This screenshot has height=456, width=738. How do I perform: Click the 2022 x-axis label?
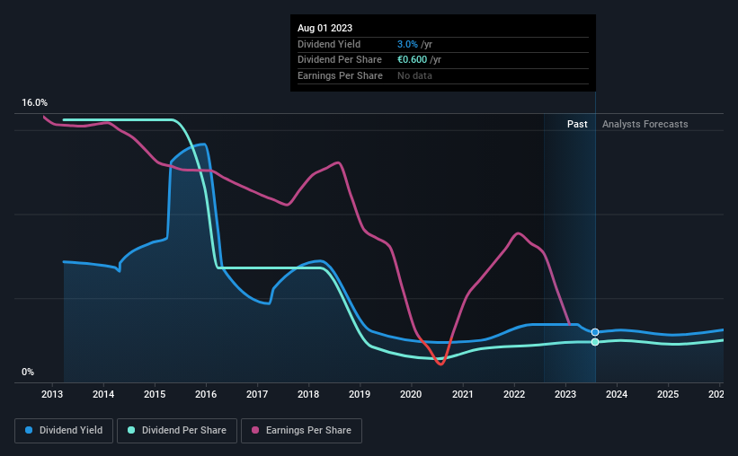[514, 394]
